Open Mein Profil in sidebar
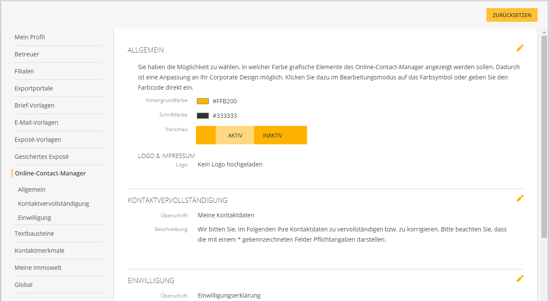Viewport: 550px width, 301px height. (29, 37)
